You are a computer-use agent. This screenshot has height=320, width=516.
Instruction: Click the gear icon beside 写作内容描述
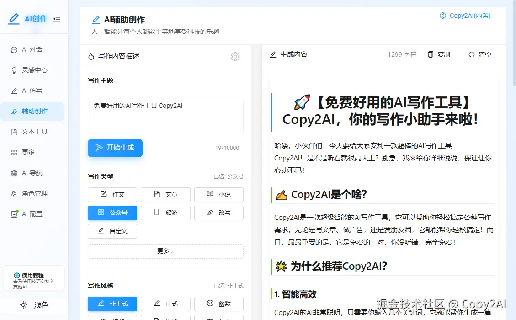pyautogui.click(x=235, y=57)
